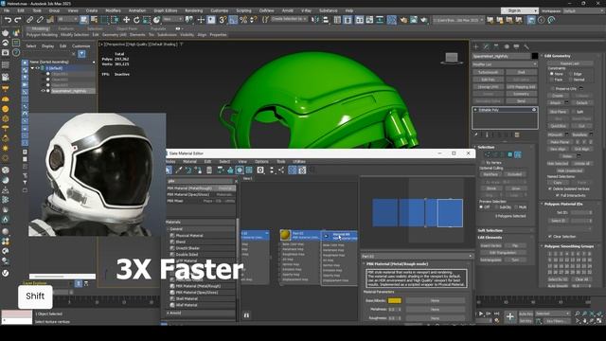Click the Shell modifier button

(x=521, y=72)
